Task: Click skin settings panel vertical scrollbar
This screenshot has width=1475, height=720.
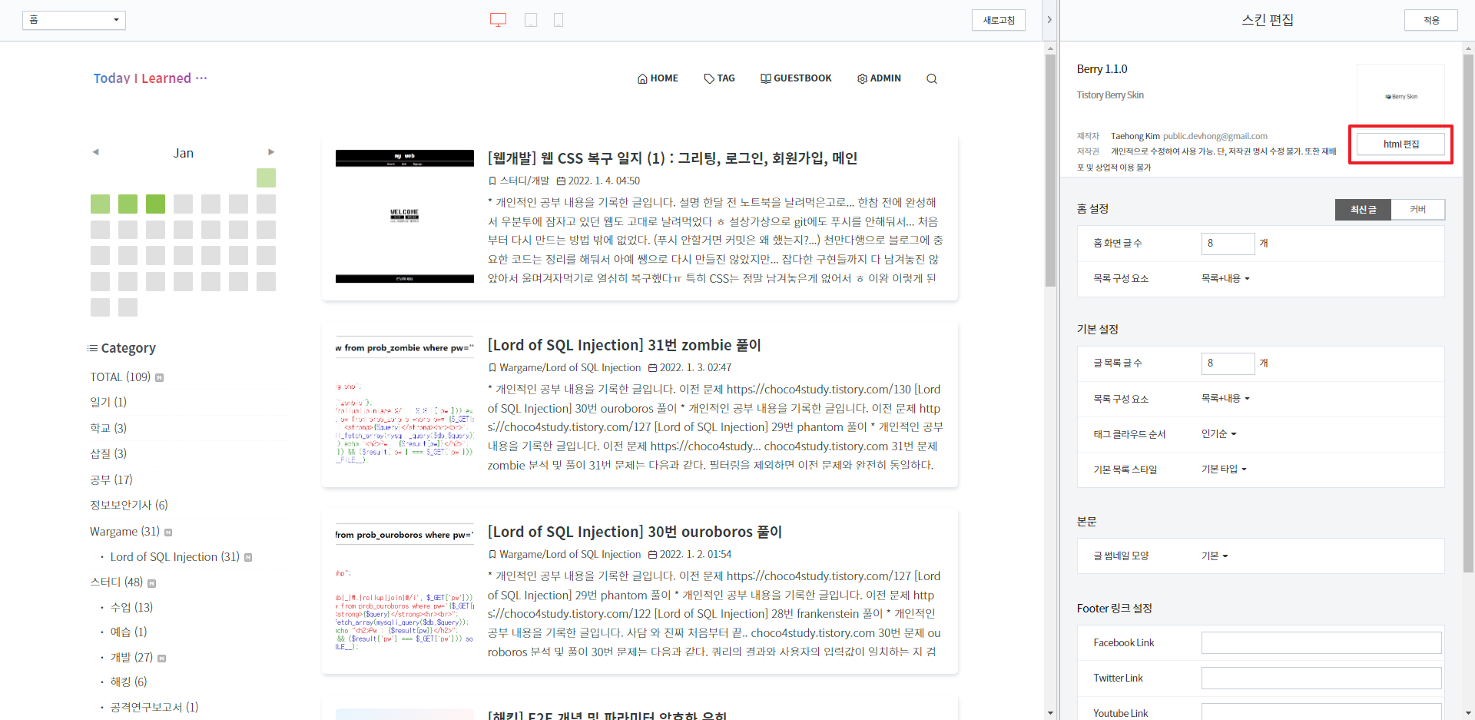Action: (x=1468, y=312)
